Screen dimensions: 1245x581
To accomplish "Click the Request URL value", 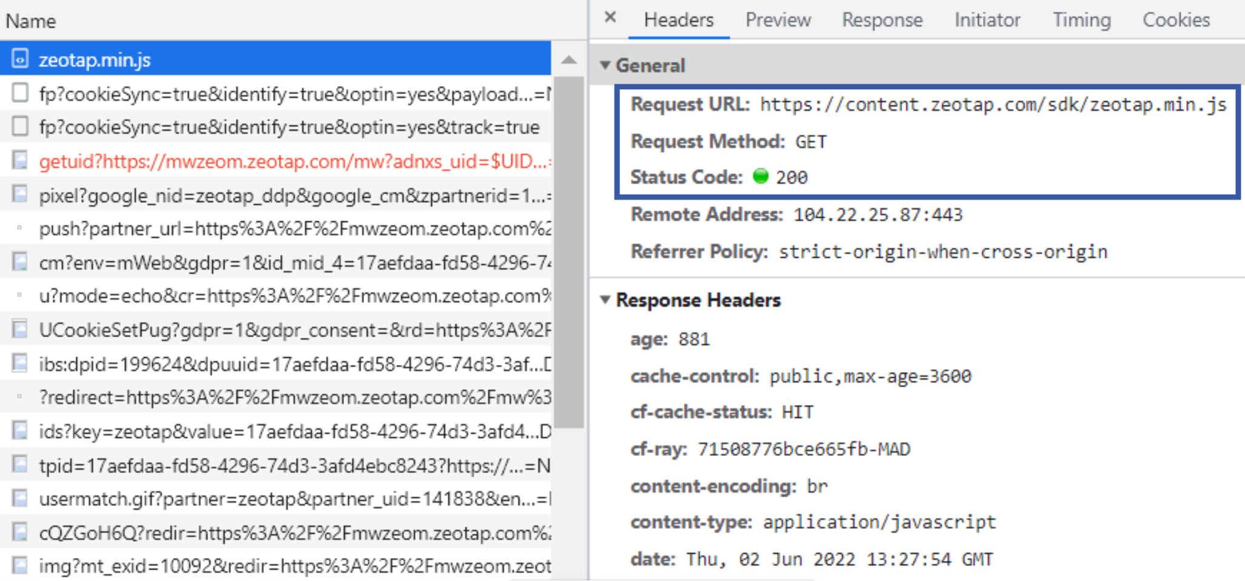I will click(x=993, y=105).
